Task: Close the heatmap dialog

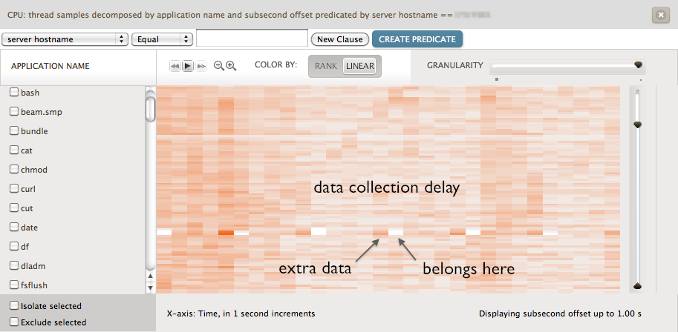Action: coord(660,15)
